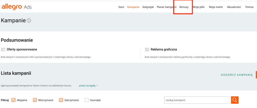
Task: Focus the szukaj kampanii search field
Action: pyautogui.click(x=197, y=100)
